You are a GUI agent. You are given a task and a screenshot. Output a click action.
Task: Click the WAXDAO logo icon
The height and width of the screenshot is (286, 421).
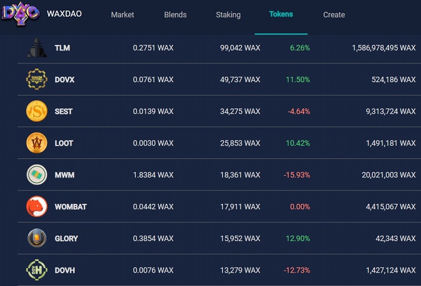[21, 13]
